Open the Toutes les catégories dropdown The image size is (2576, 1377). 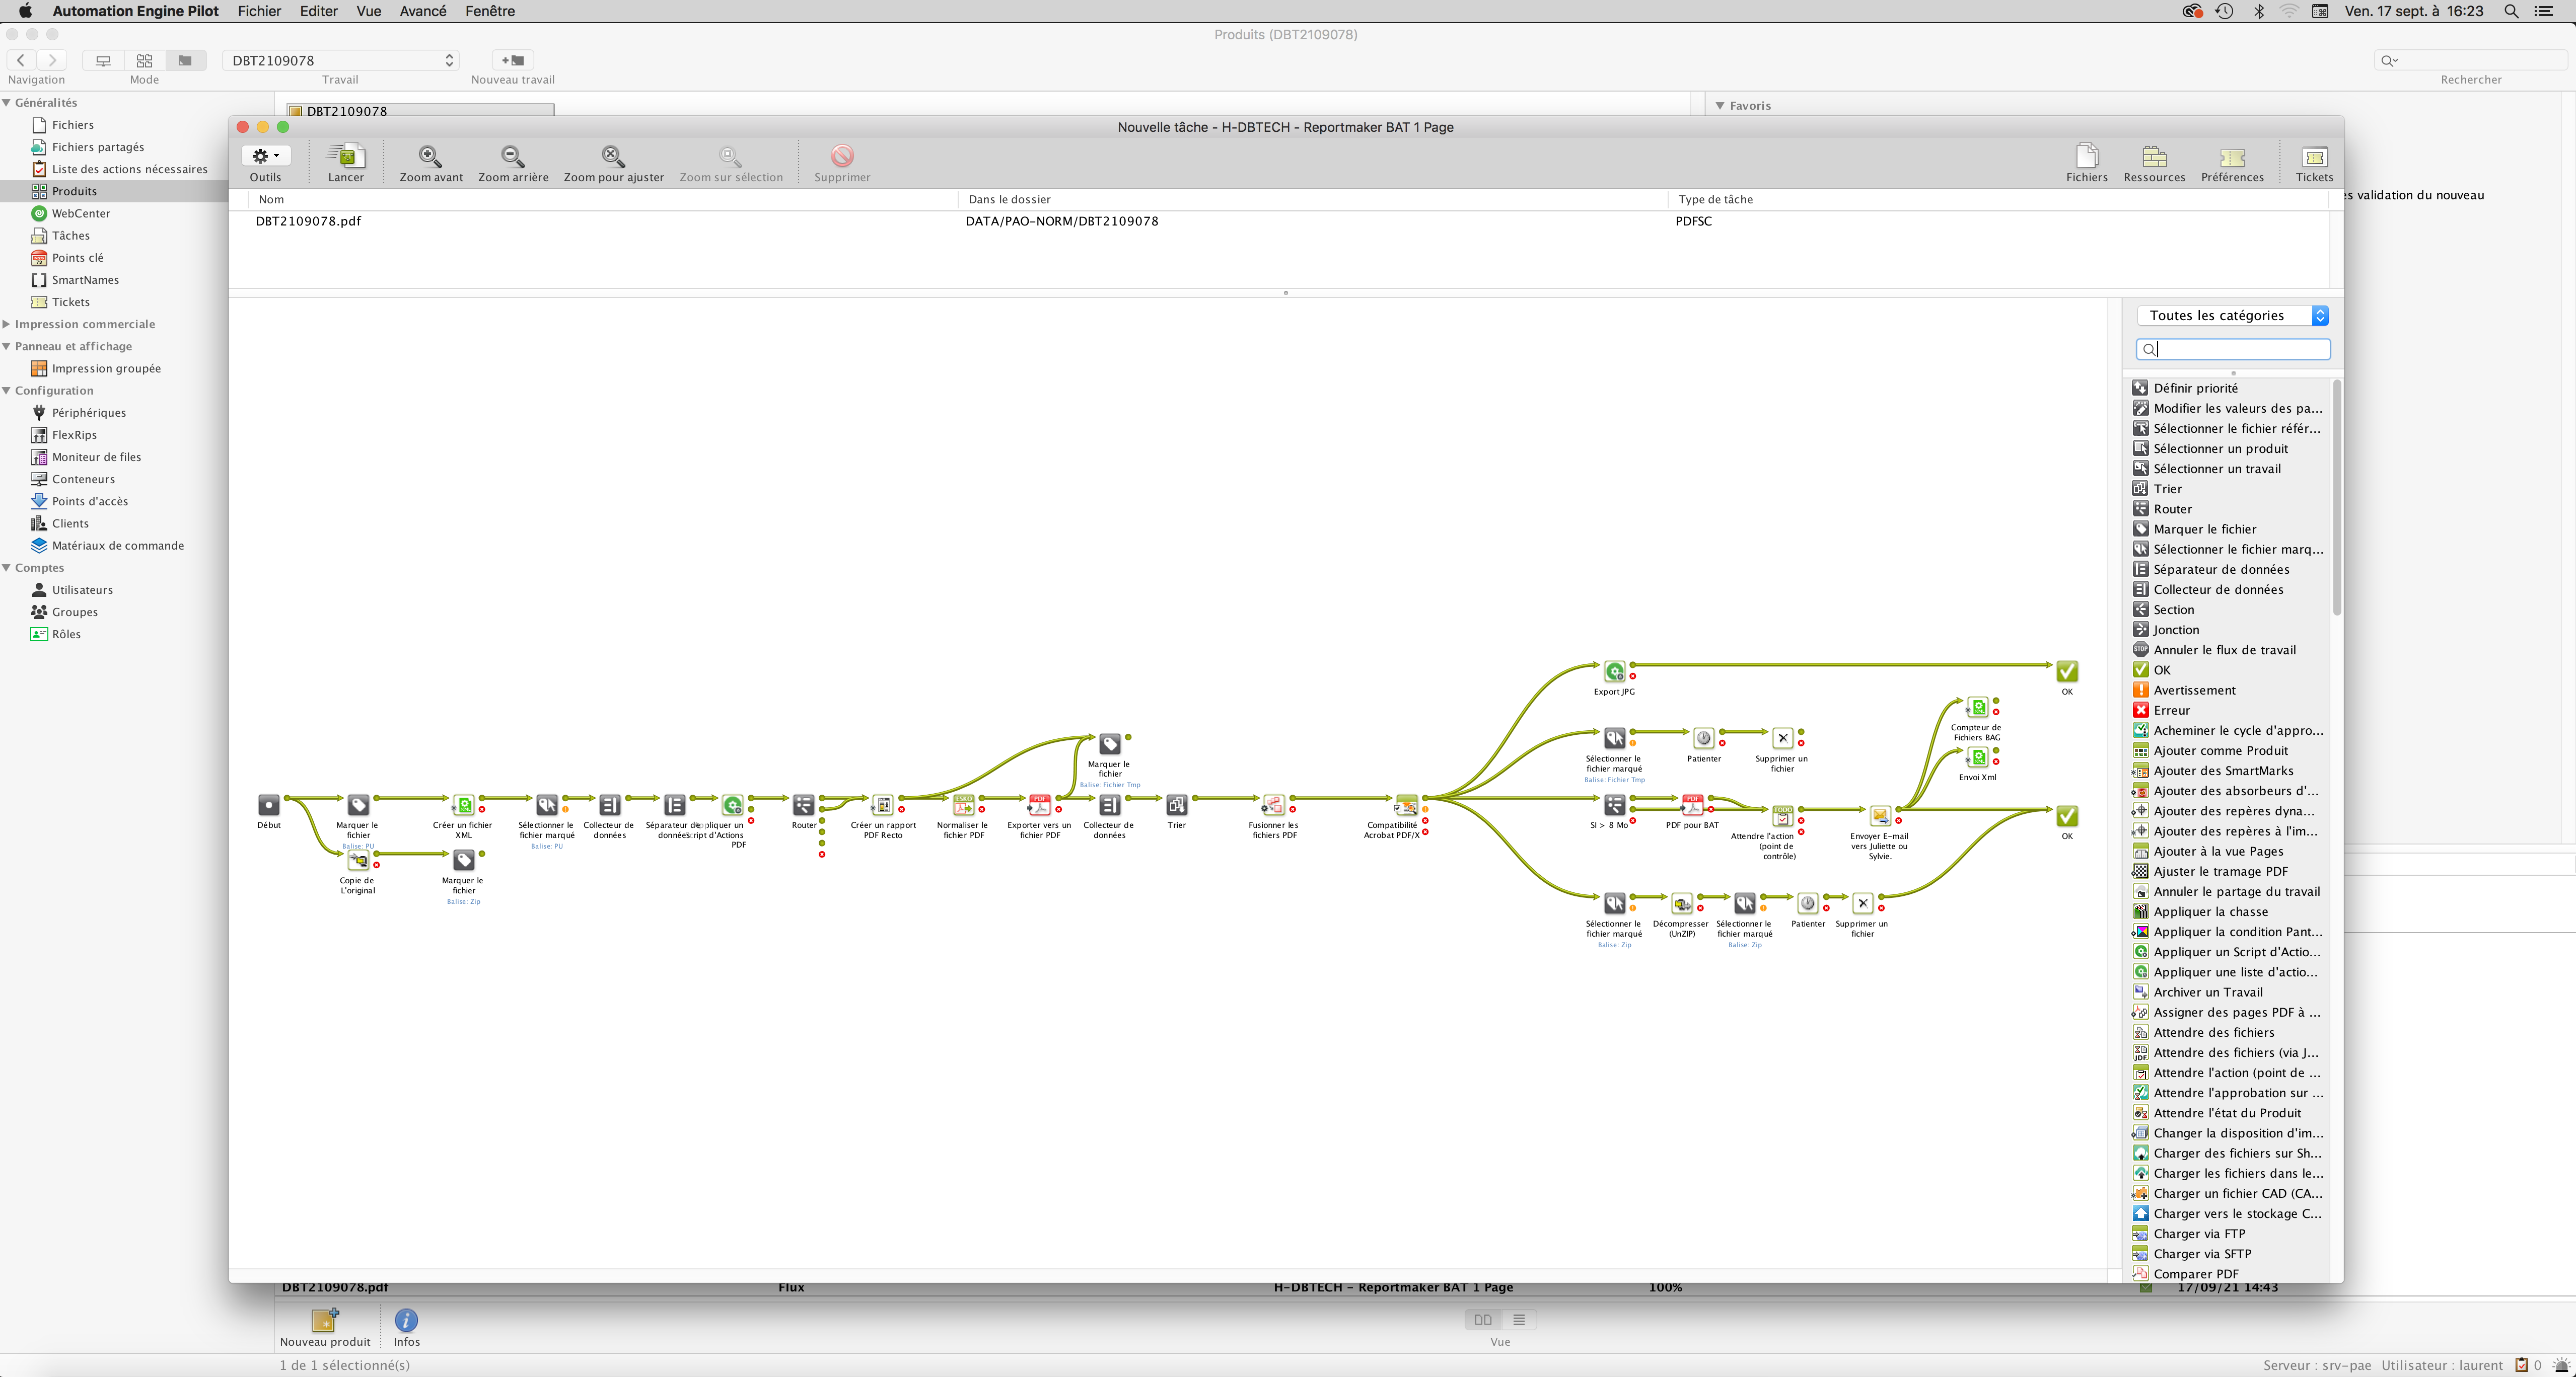2232,316
